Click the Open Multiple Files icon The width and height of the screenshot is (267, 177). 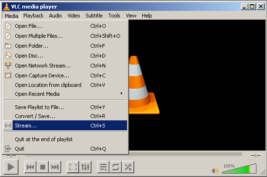(x=8, y=36)
